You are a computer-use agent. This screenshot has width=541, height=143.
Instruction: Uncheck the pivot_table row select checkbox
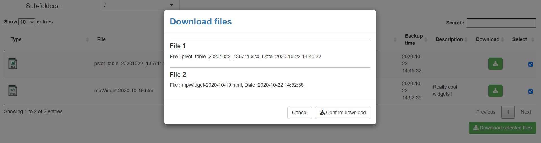pos(531,64)
